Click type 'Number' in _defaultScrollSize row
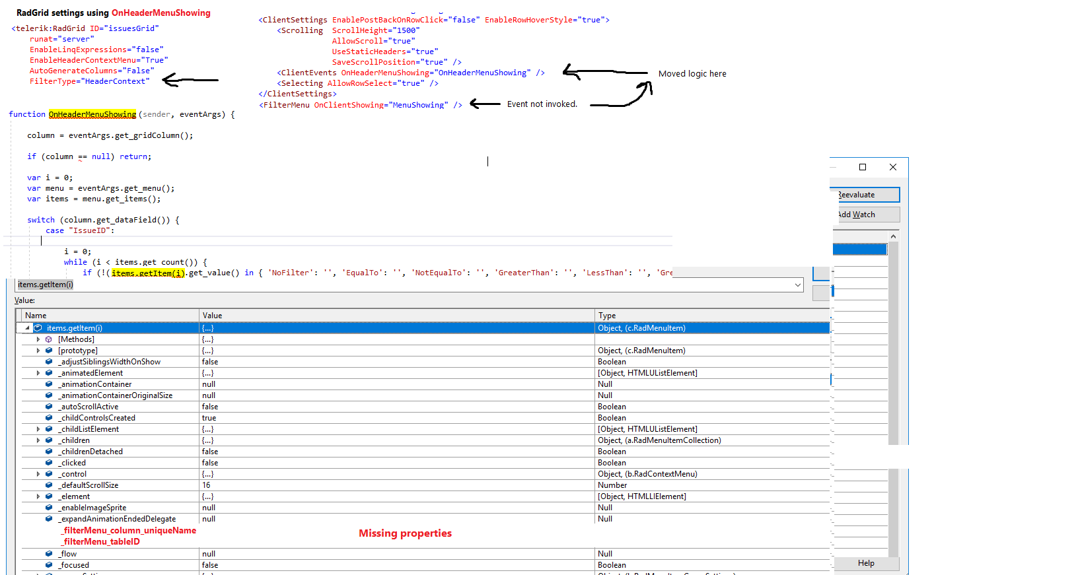The image size is (1076, 575). coord(612,485)
